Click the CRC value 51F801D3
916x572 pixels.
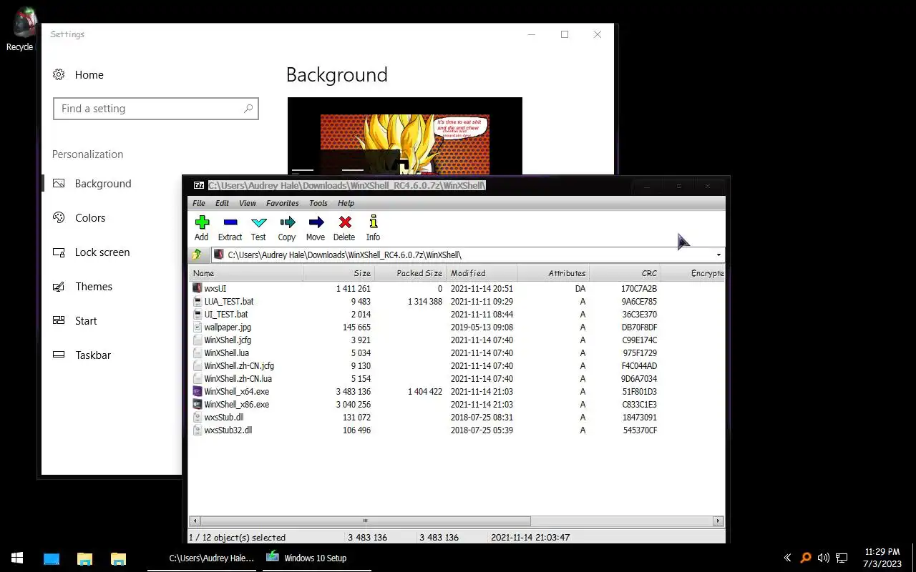pyautogui.click(x=640, y=392)
